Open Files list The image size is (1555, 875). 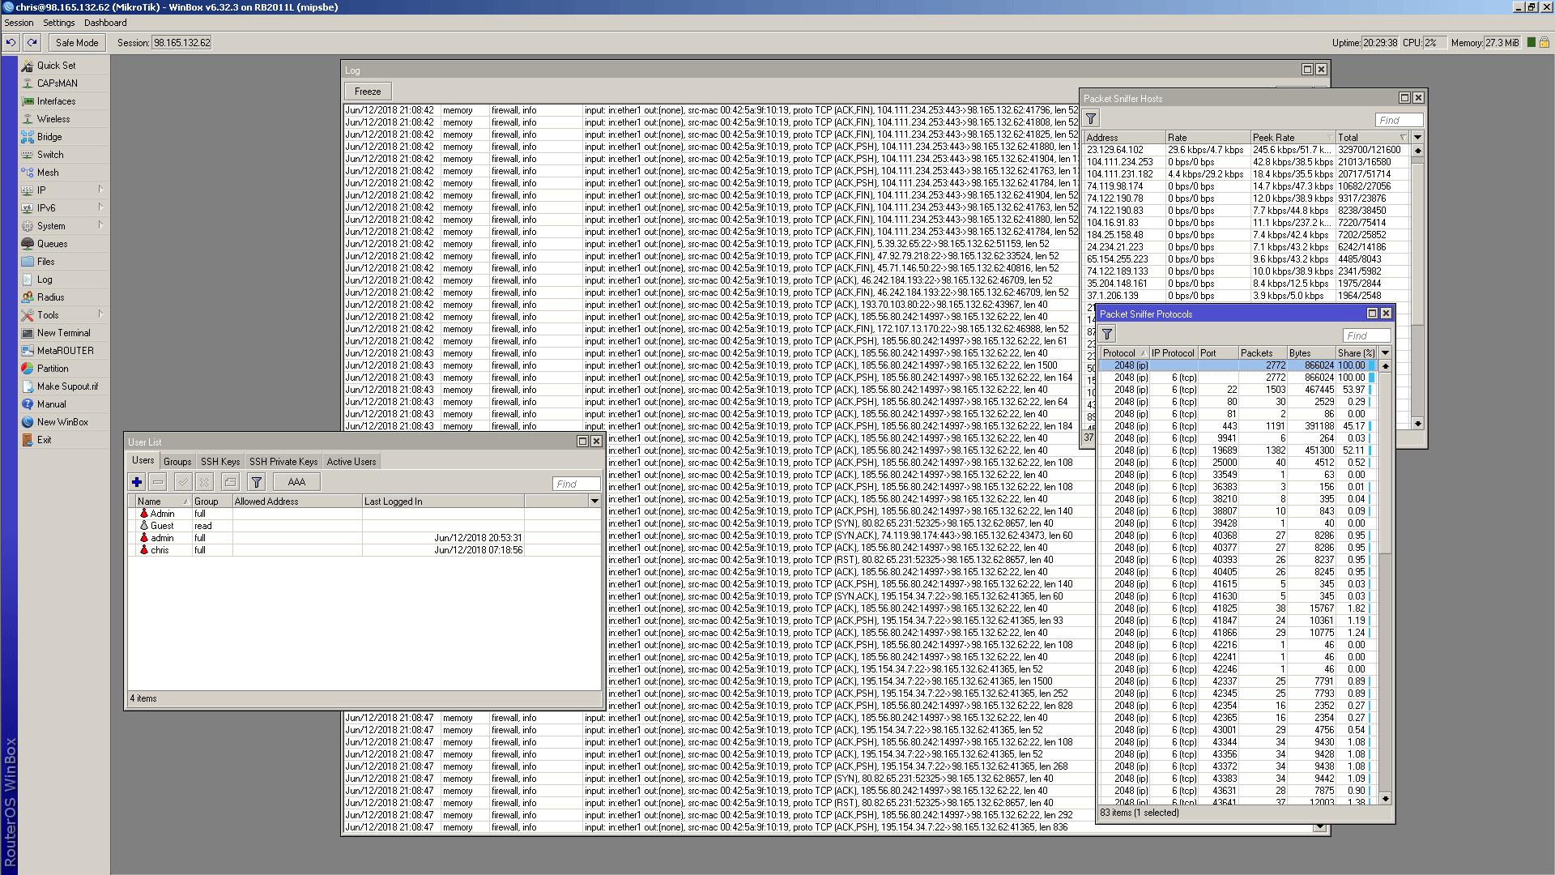click(45, 262)
